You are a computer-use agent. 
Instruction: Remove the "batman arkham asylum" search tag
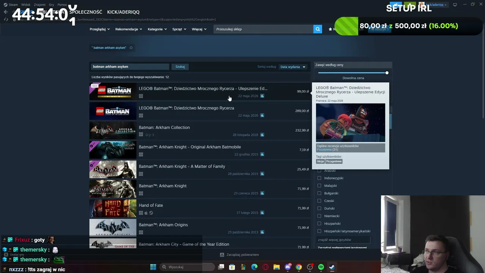[131, 48]
